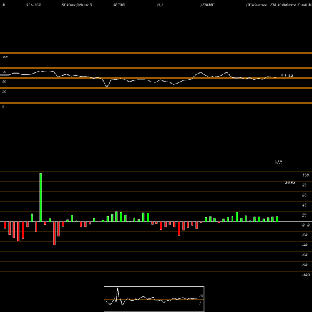Click the RSI value label 51.14
Viewport: 312px width, 312px height.
pyautogui.click(x=287, y=76)
